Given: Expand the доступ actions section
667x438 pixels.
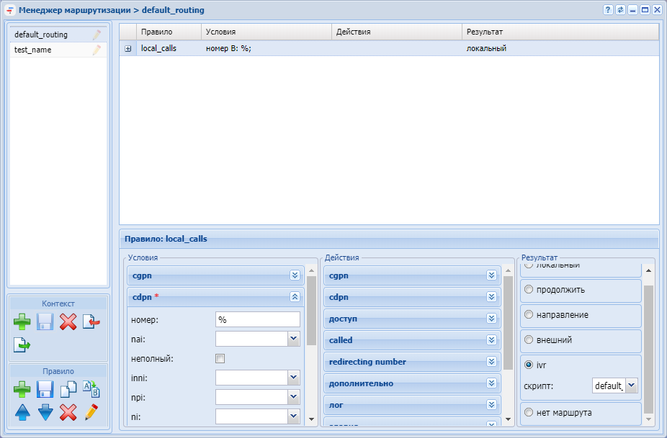Looking at the screenshot, I should tap(491, 318).
